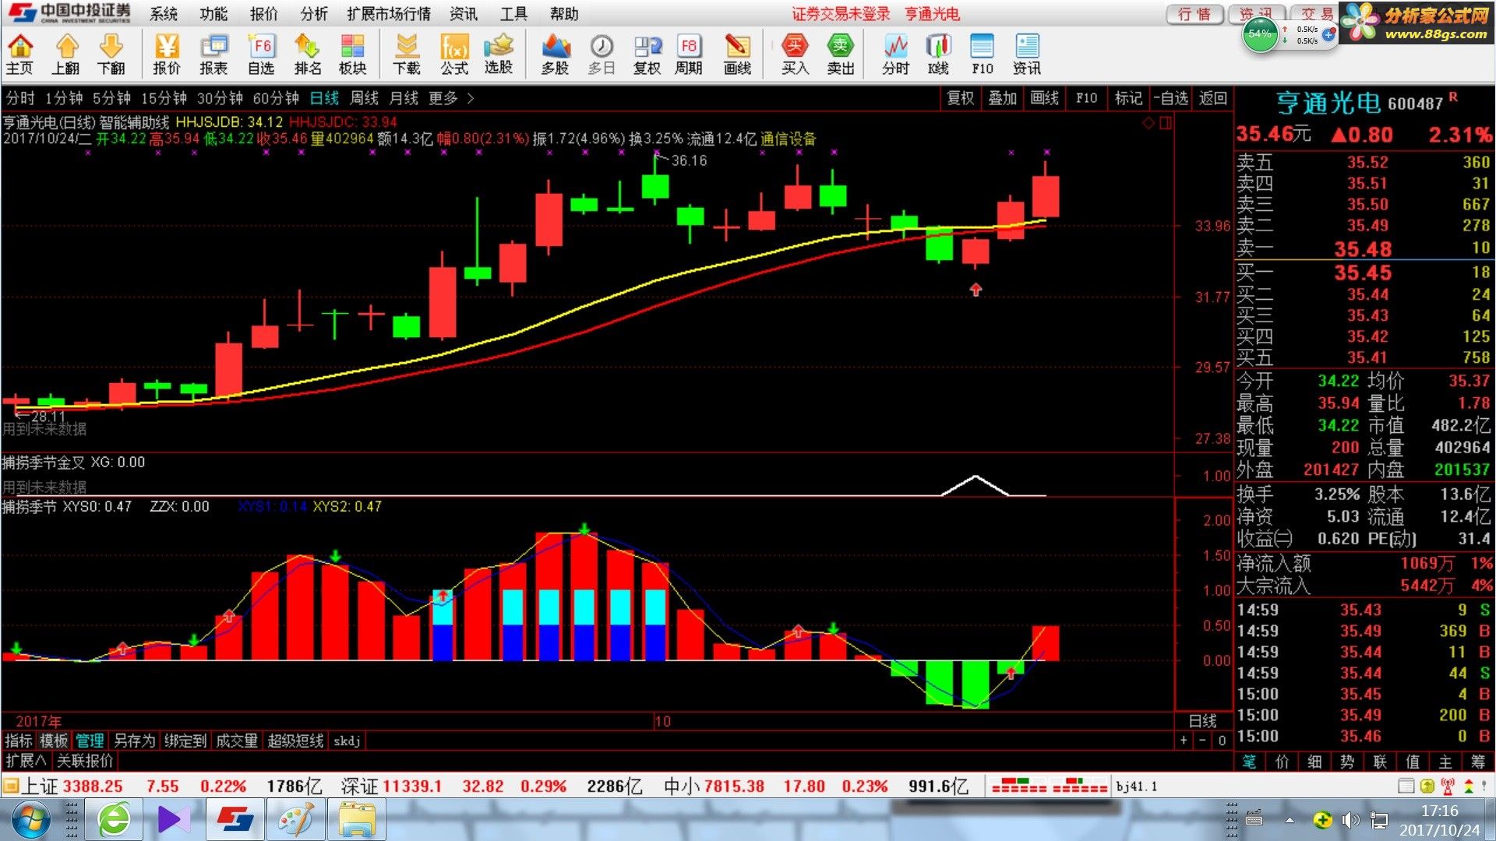Open the 关联报价 tab
The width and height of the screenshot is (1496, 841).
pyautogui.click(x=85, y=761)
